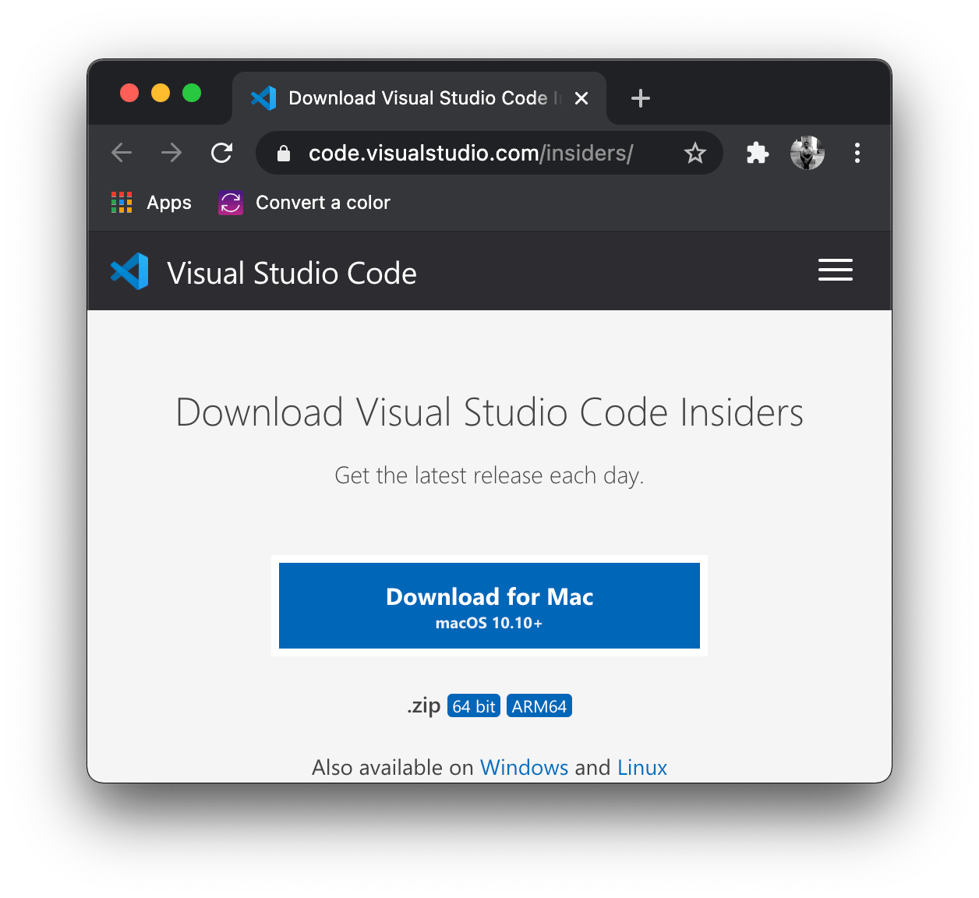Open the Chrome three-dot menu
979x898 pixels.
point(857,153)
